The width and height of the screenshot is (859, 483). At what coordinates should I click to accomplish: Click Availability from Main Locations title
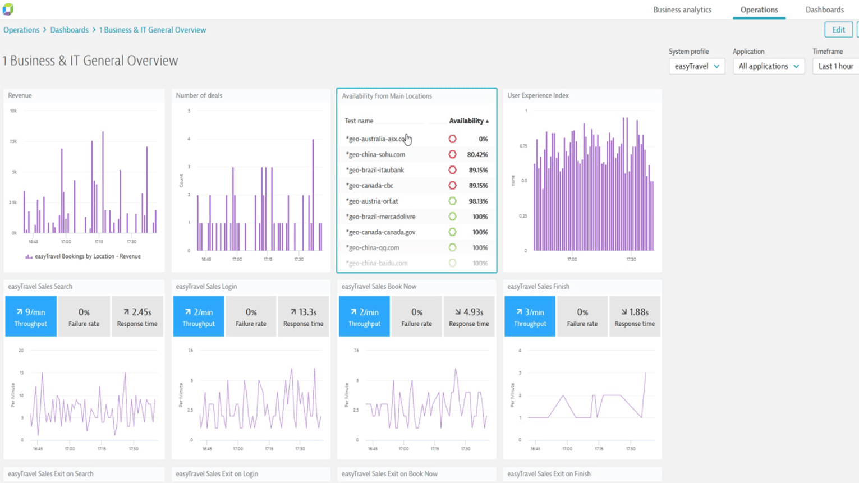click(x=387, y=96)
